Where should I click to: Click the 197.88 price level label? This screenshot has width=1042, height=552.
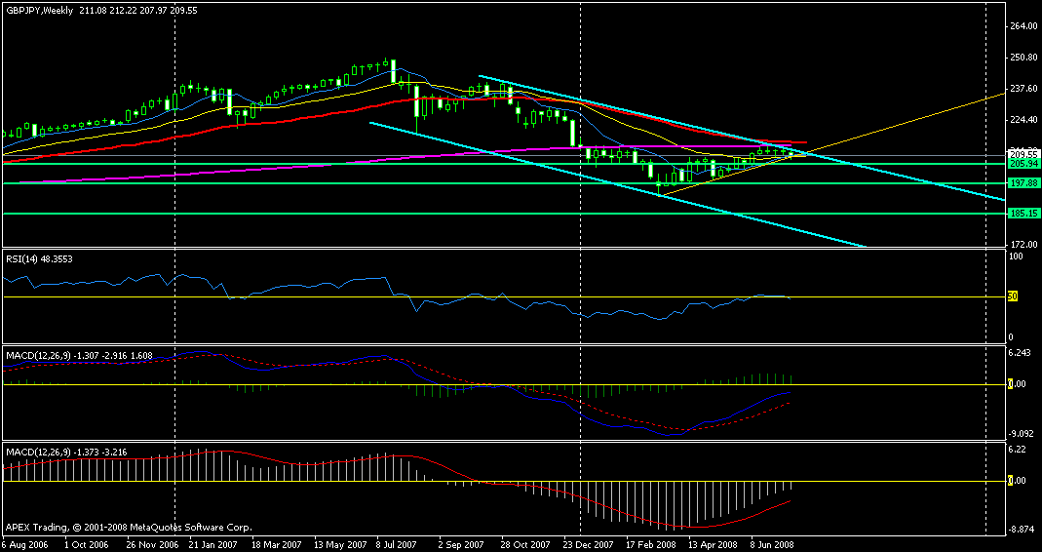coord(1021,183)
